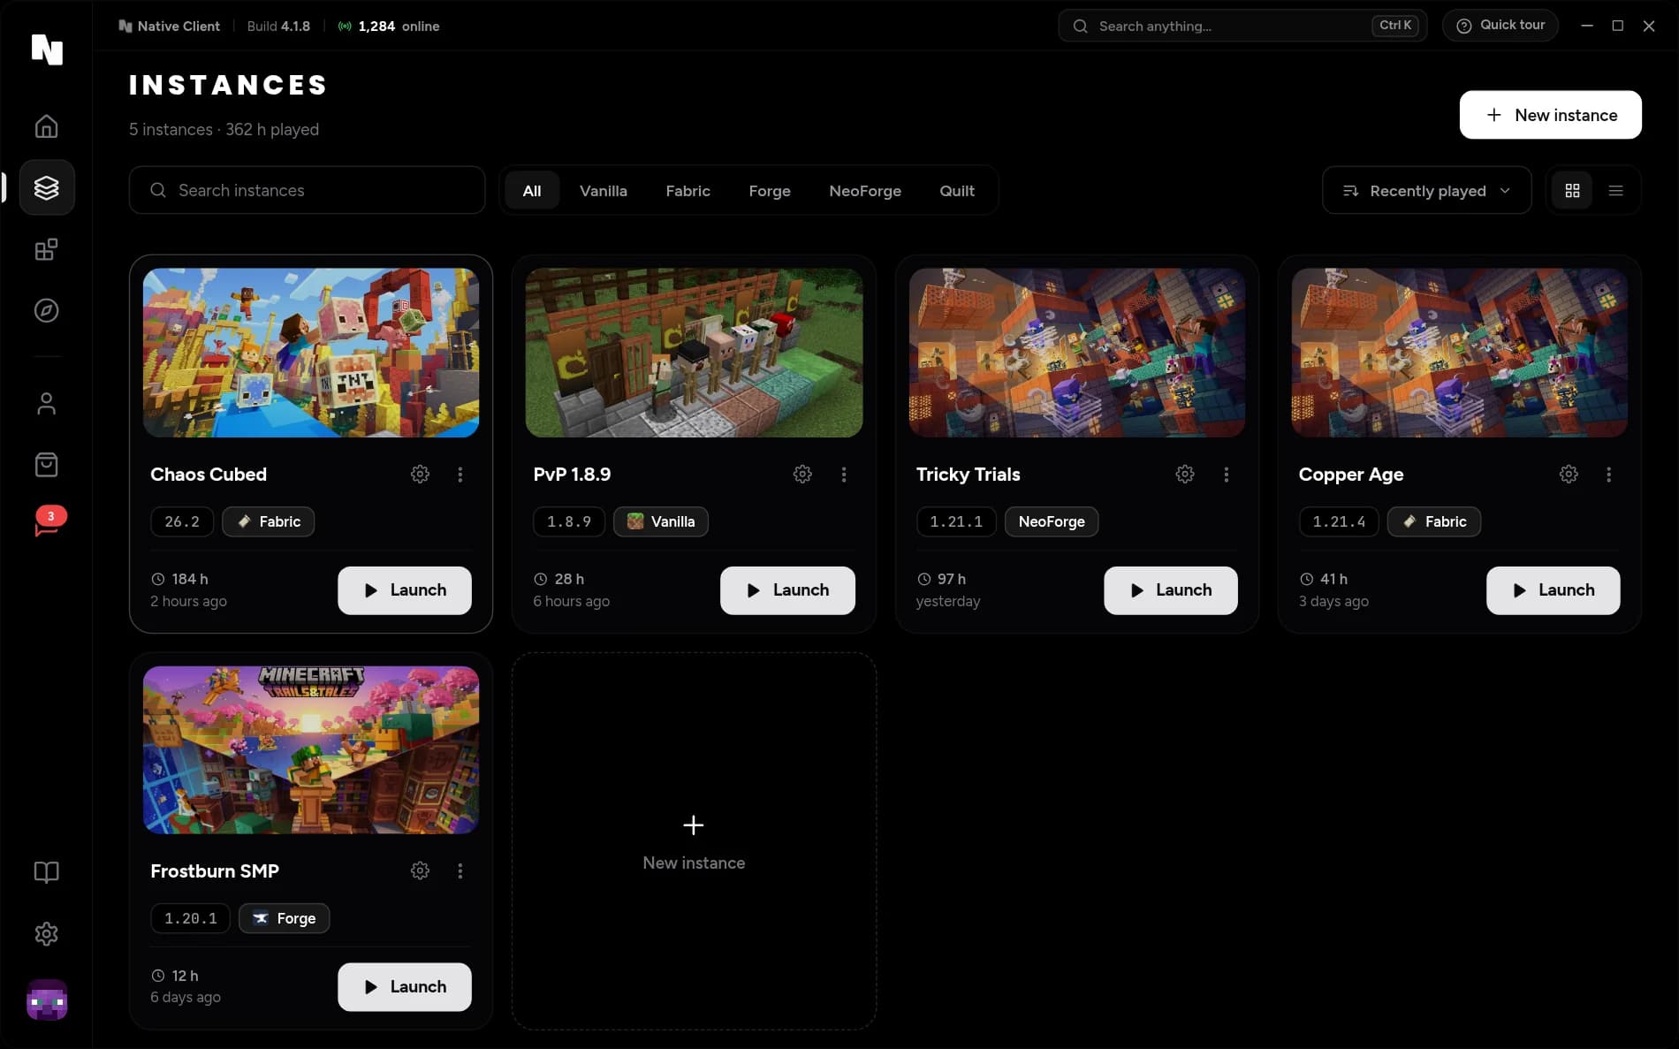
Task: Click the purple user avatar
Action: [x=47, y=1000]
